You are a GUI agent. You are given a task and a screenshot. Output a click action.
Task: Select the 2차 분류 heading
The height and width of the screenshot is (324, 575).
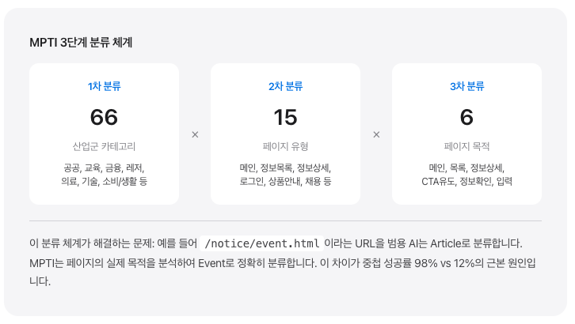pos(285,86)
